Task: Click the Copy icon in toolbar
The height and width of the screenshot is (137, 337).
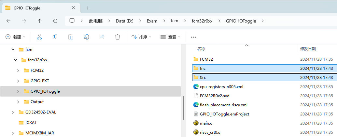Action: coord(55,37)
